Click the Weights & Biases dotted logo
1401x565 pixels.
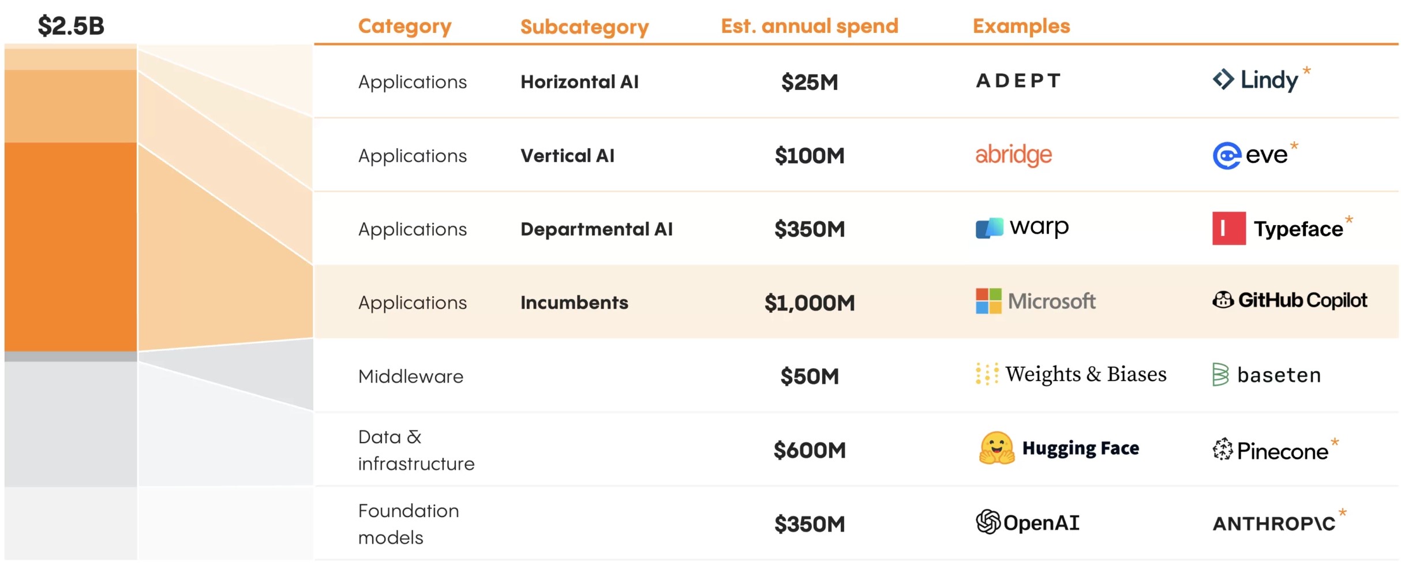pyautogui.click(x=987, y=374)
